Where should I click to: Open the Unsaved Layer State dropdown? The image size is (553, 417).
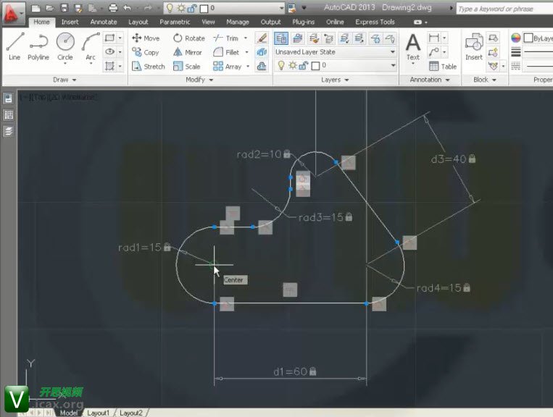pyautogui.click(x=335, y=52)
